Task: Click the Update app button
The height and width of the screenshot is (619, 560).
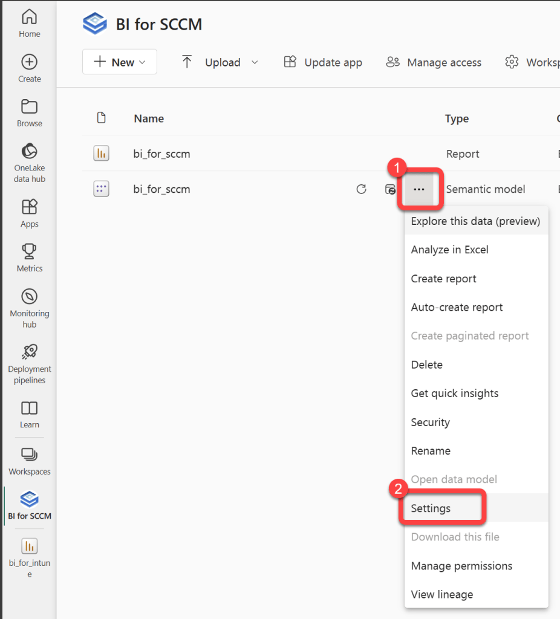Action: (323, 62)
